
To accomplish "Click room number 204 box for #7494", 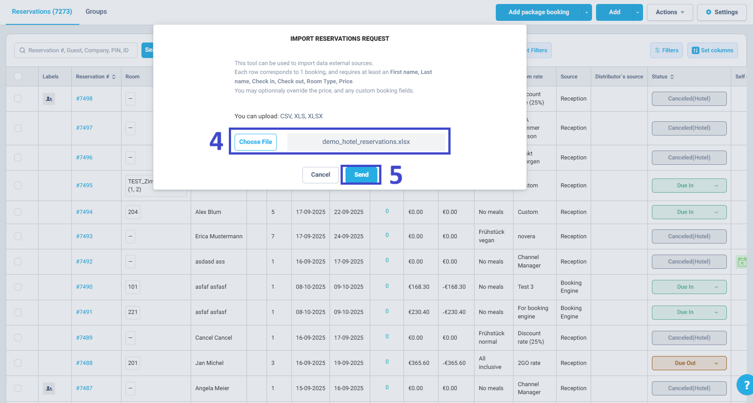I will [x=133, y=212].
